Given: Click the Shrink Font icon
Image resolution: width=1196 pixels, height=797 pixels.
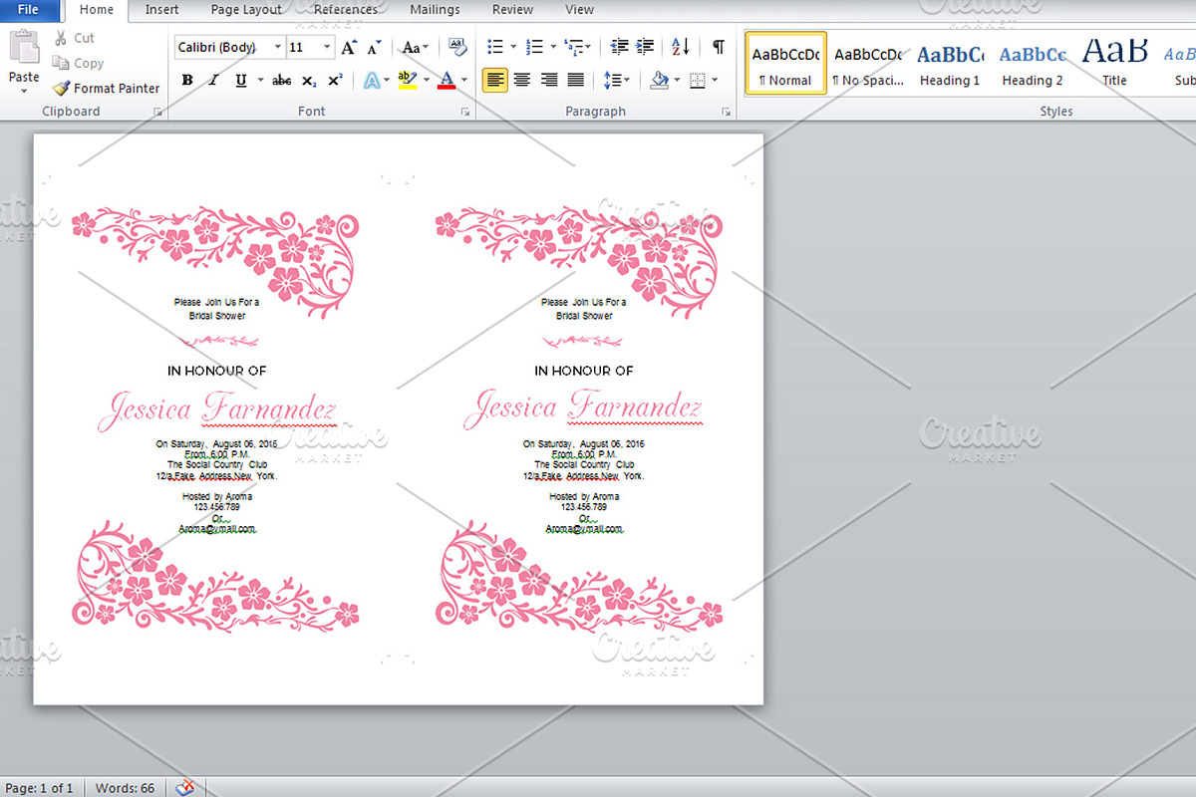Looking at the screenshot, I should [374, 47].
